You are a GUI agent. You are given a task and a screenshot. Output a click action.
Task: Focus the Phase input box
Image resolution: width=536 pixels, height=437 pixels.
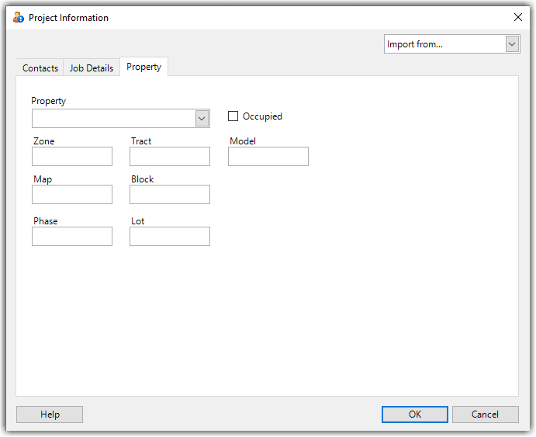pos(72,236)
